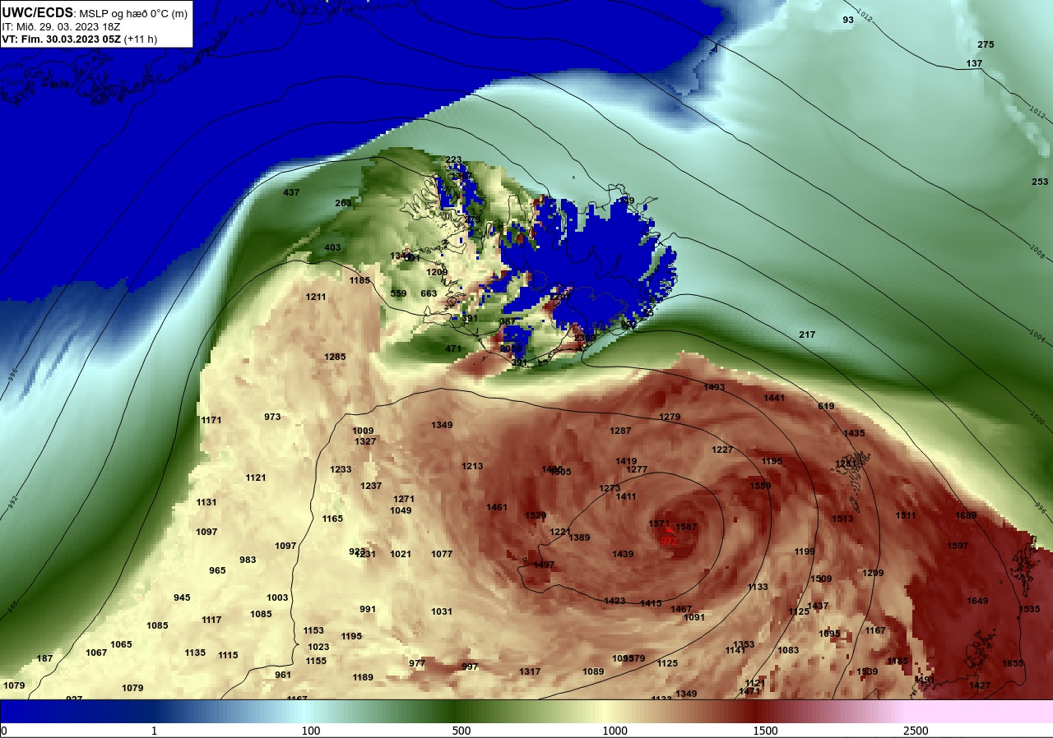Click the 973 value on the map
Screen dimensions: 1053x738
click(272, 417)
